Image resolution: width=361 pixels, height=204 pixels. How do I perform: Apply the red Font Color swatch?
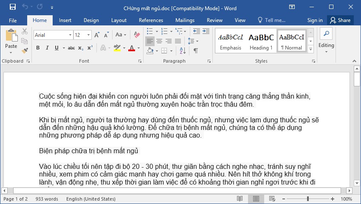132,48
